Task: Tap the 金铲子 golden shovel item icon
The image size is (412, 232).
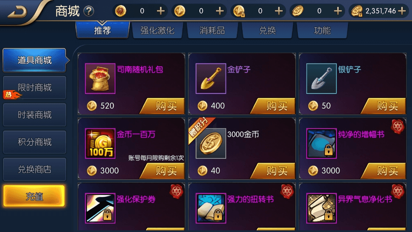Action: click(x=211, y=78)
